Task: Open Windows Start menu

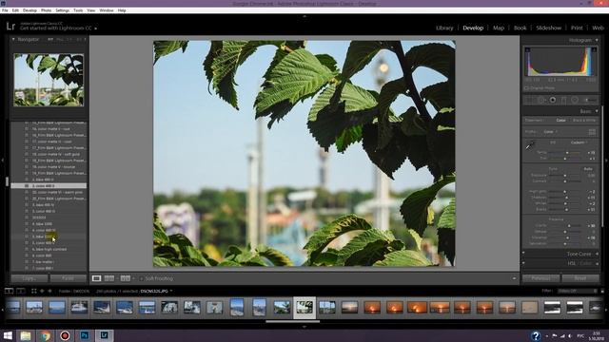Action: point(8,335)
